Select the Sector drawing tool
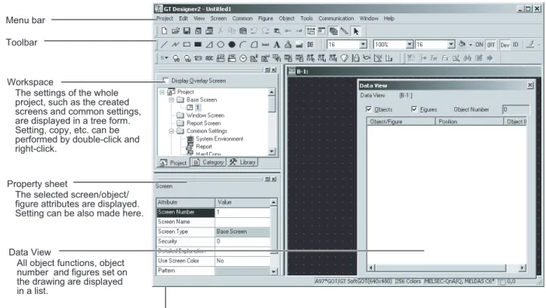The height and width of the screenshot is (308, 546). 254,44
